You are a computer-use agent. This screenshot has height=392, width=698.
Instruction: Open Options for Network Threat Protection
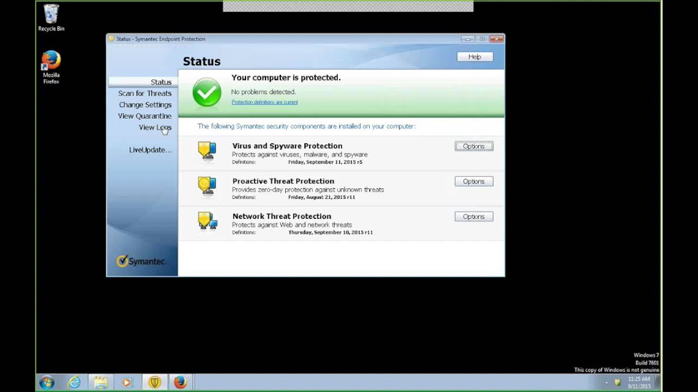[474, 217]
